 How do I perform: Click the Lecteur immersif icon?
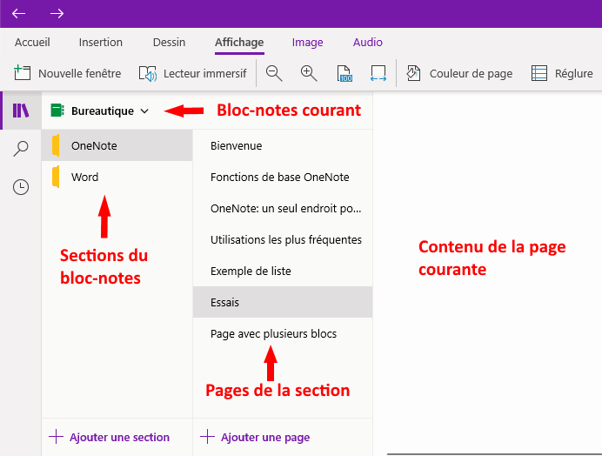[147, 73]
